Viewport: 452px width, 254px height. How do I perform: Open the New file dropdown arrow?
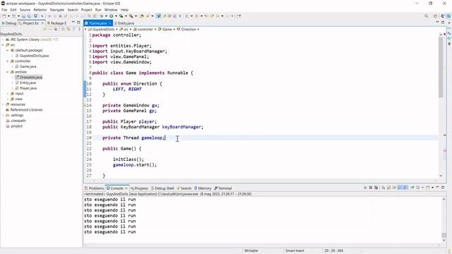(8, 16)
